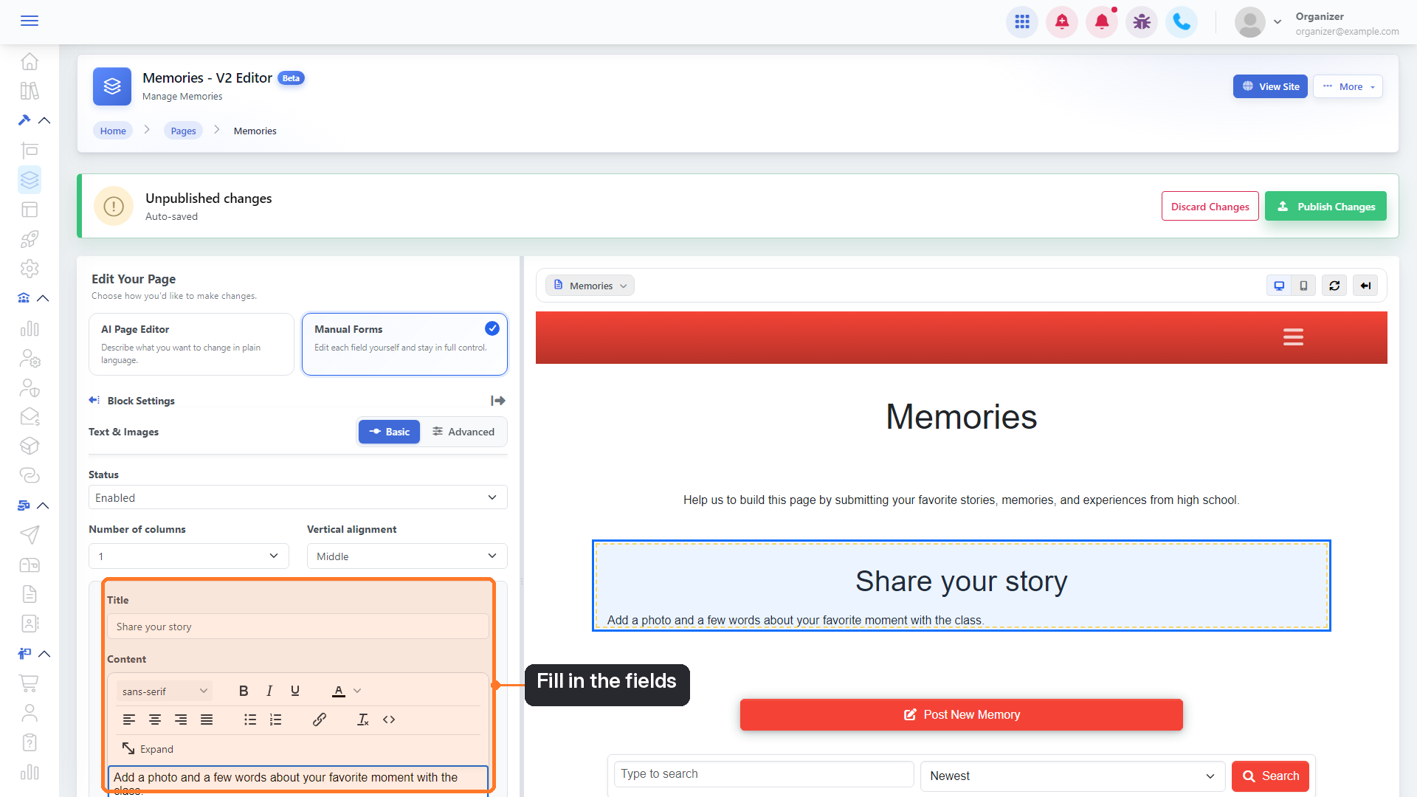Clear text formatting
Screen dimensions: 1417x797
pos(363,720)
